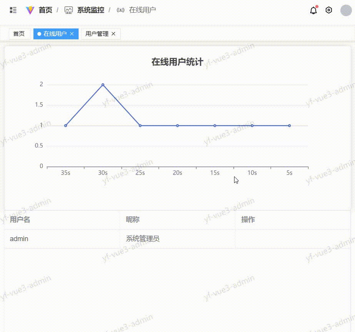The height and width of the screenshot is (332, 355).
Task: Click the chart data point at 20s
Action: (177, 126)
